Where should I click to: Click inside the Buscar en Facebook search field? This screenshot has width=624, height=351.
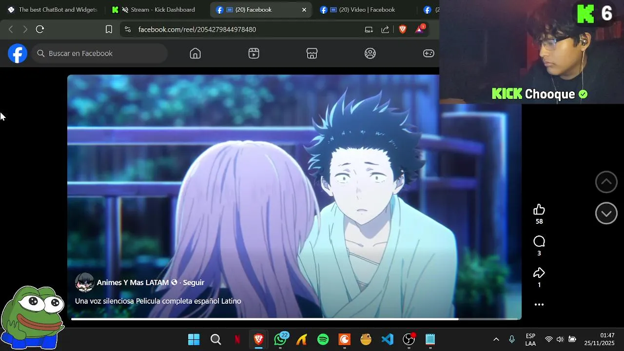100,53
